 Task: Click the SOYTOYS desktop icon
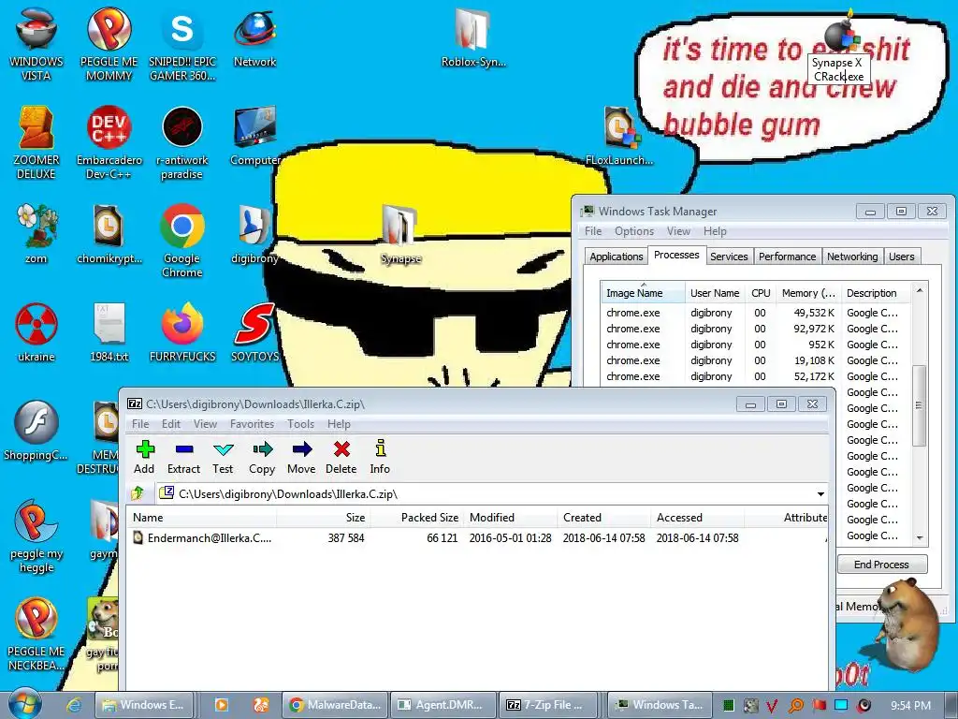254,333
